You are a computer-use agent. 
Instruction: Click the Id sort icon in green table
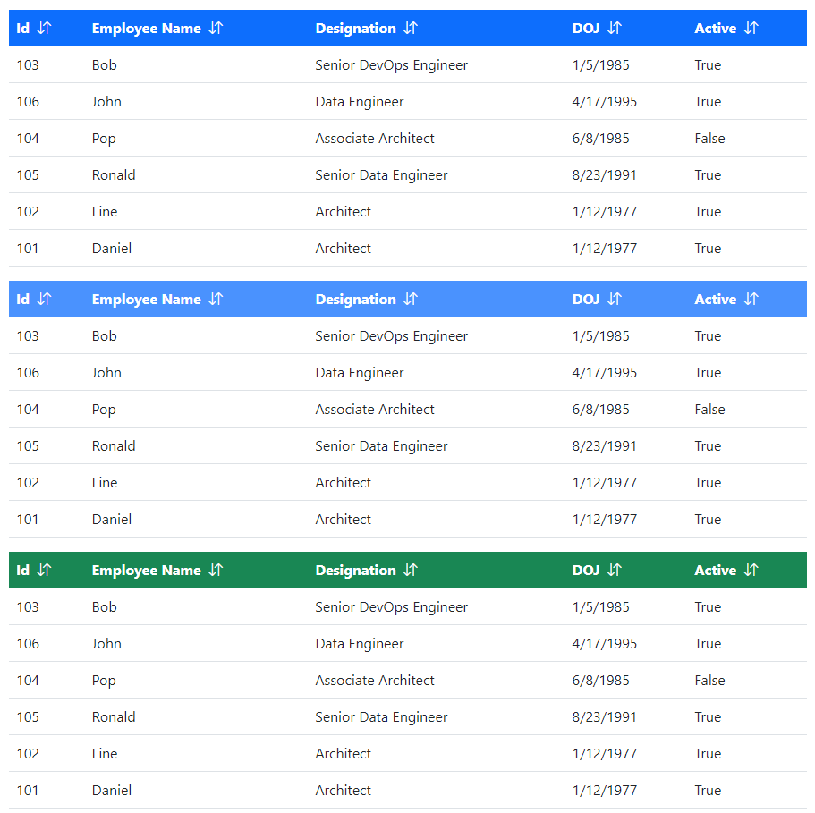pyautogui.click(x=43, y=570)
